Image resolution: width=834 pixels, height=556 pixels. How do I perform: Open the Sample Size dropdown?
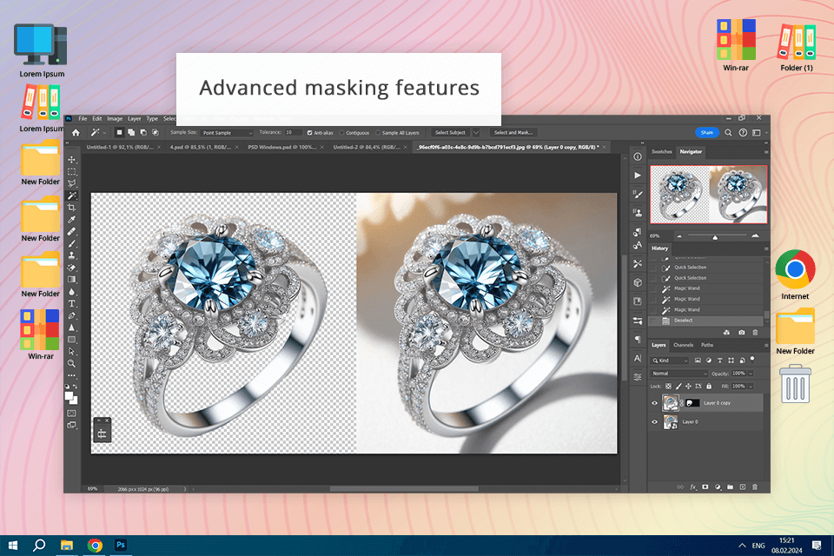(x=227, y=132)
